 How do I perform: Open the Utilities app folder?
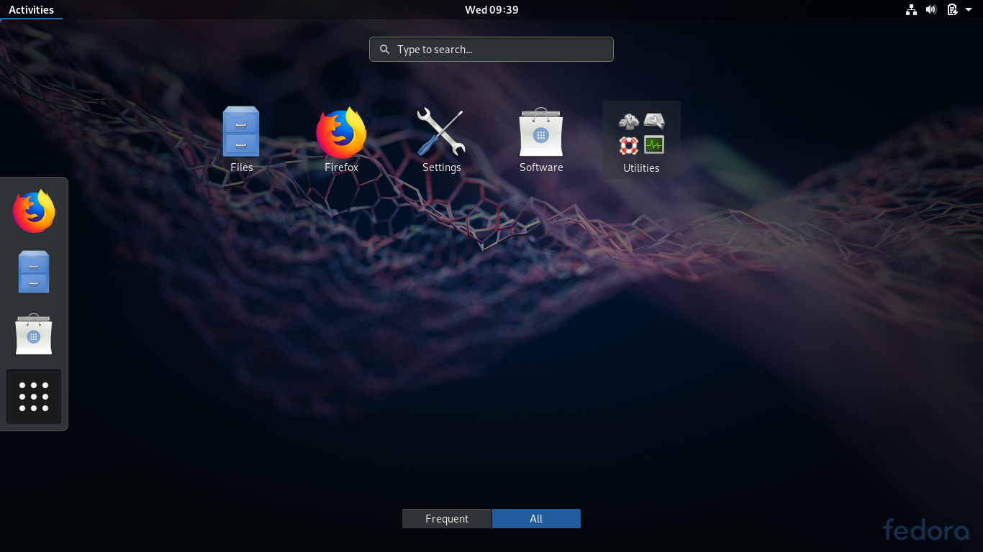pos(641,140)
